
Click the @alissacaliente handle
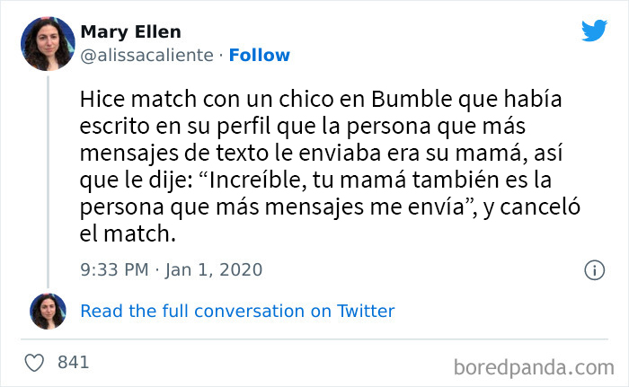(x=147, y=56)
